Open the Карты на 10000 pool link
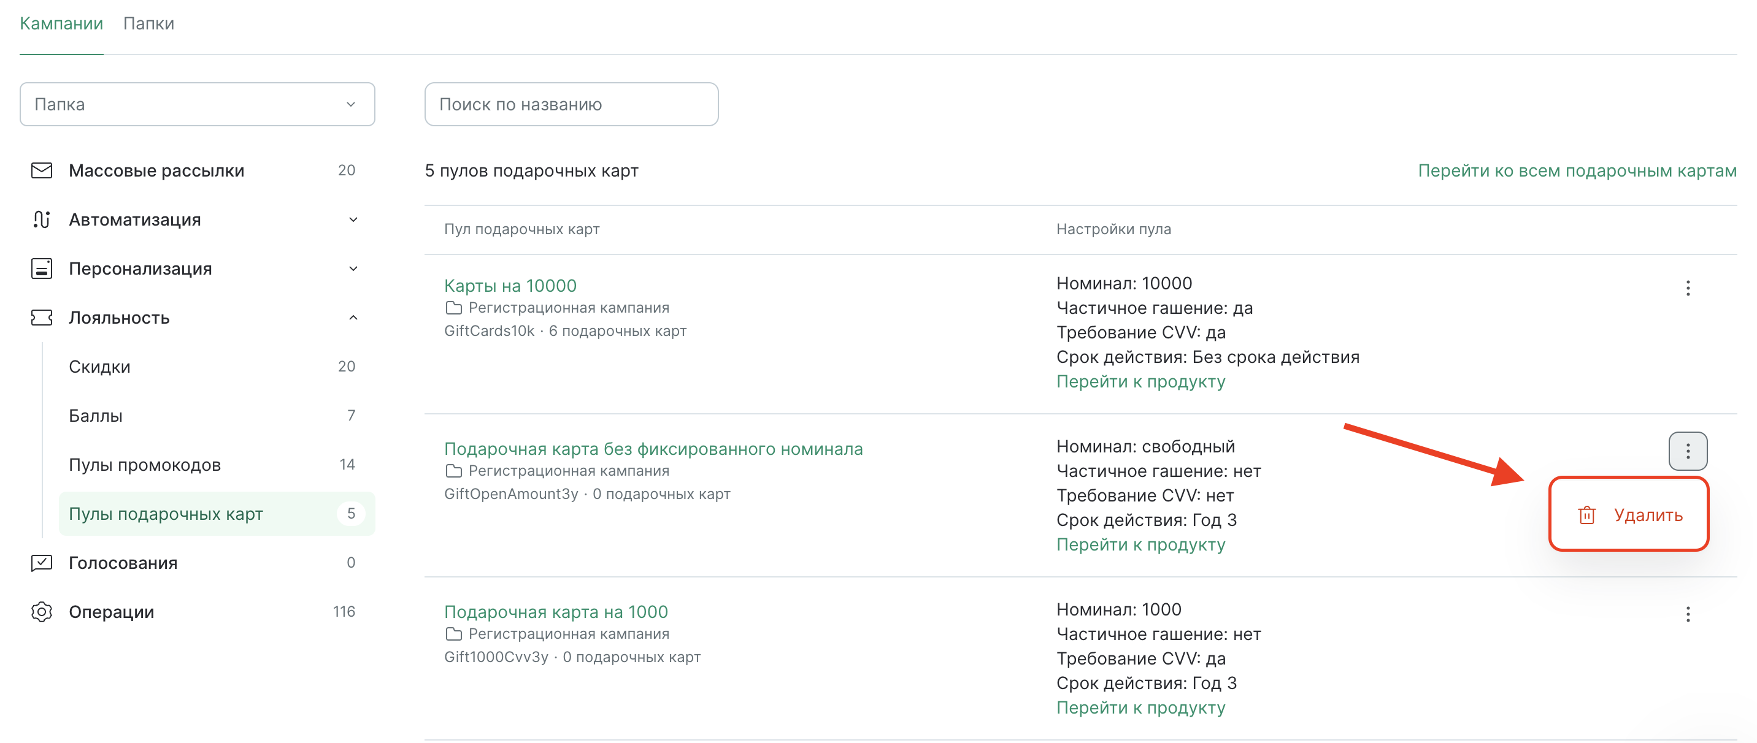This screenshot has height=743, width=1757. (x=510, y=286)
